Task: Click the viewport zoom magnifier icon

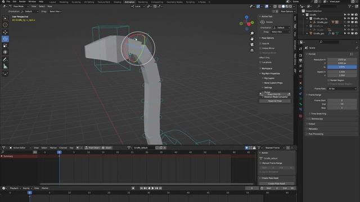Action: tap(252, 34)
